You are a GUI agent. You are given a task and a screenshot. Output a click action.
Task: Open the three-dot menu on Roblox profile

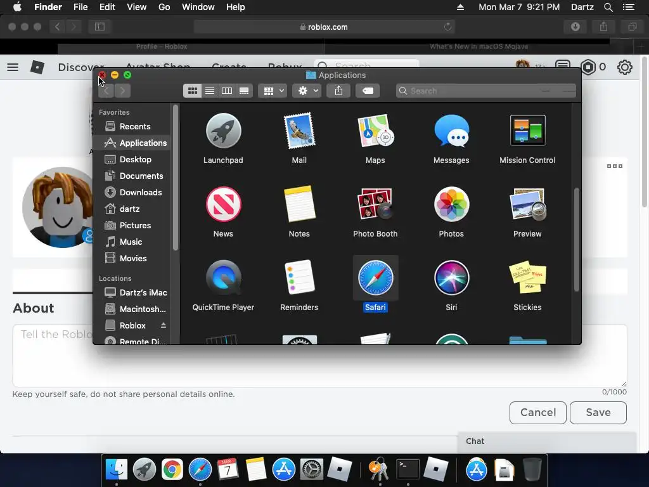(615, 166)
